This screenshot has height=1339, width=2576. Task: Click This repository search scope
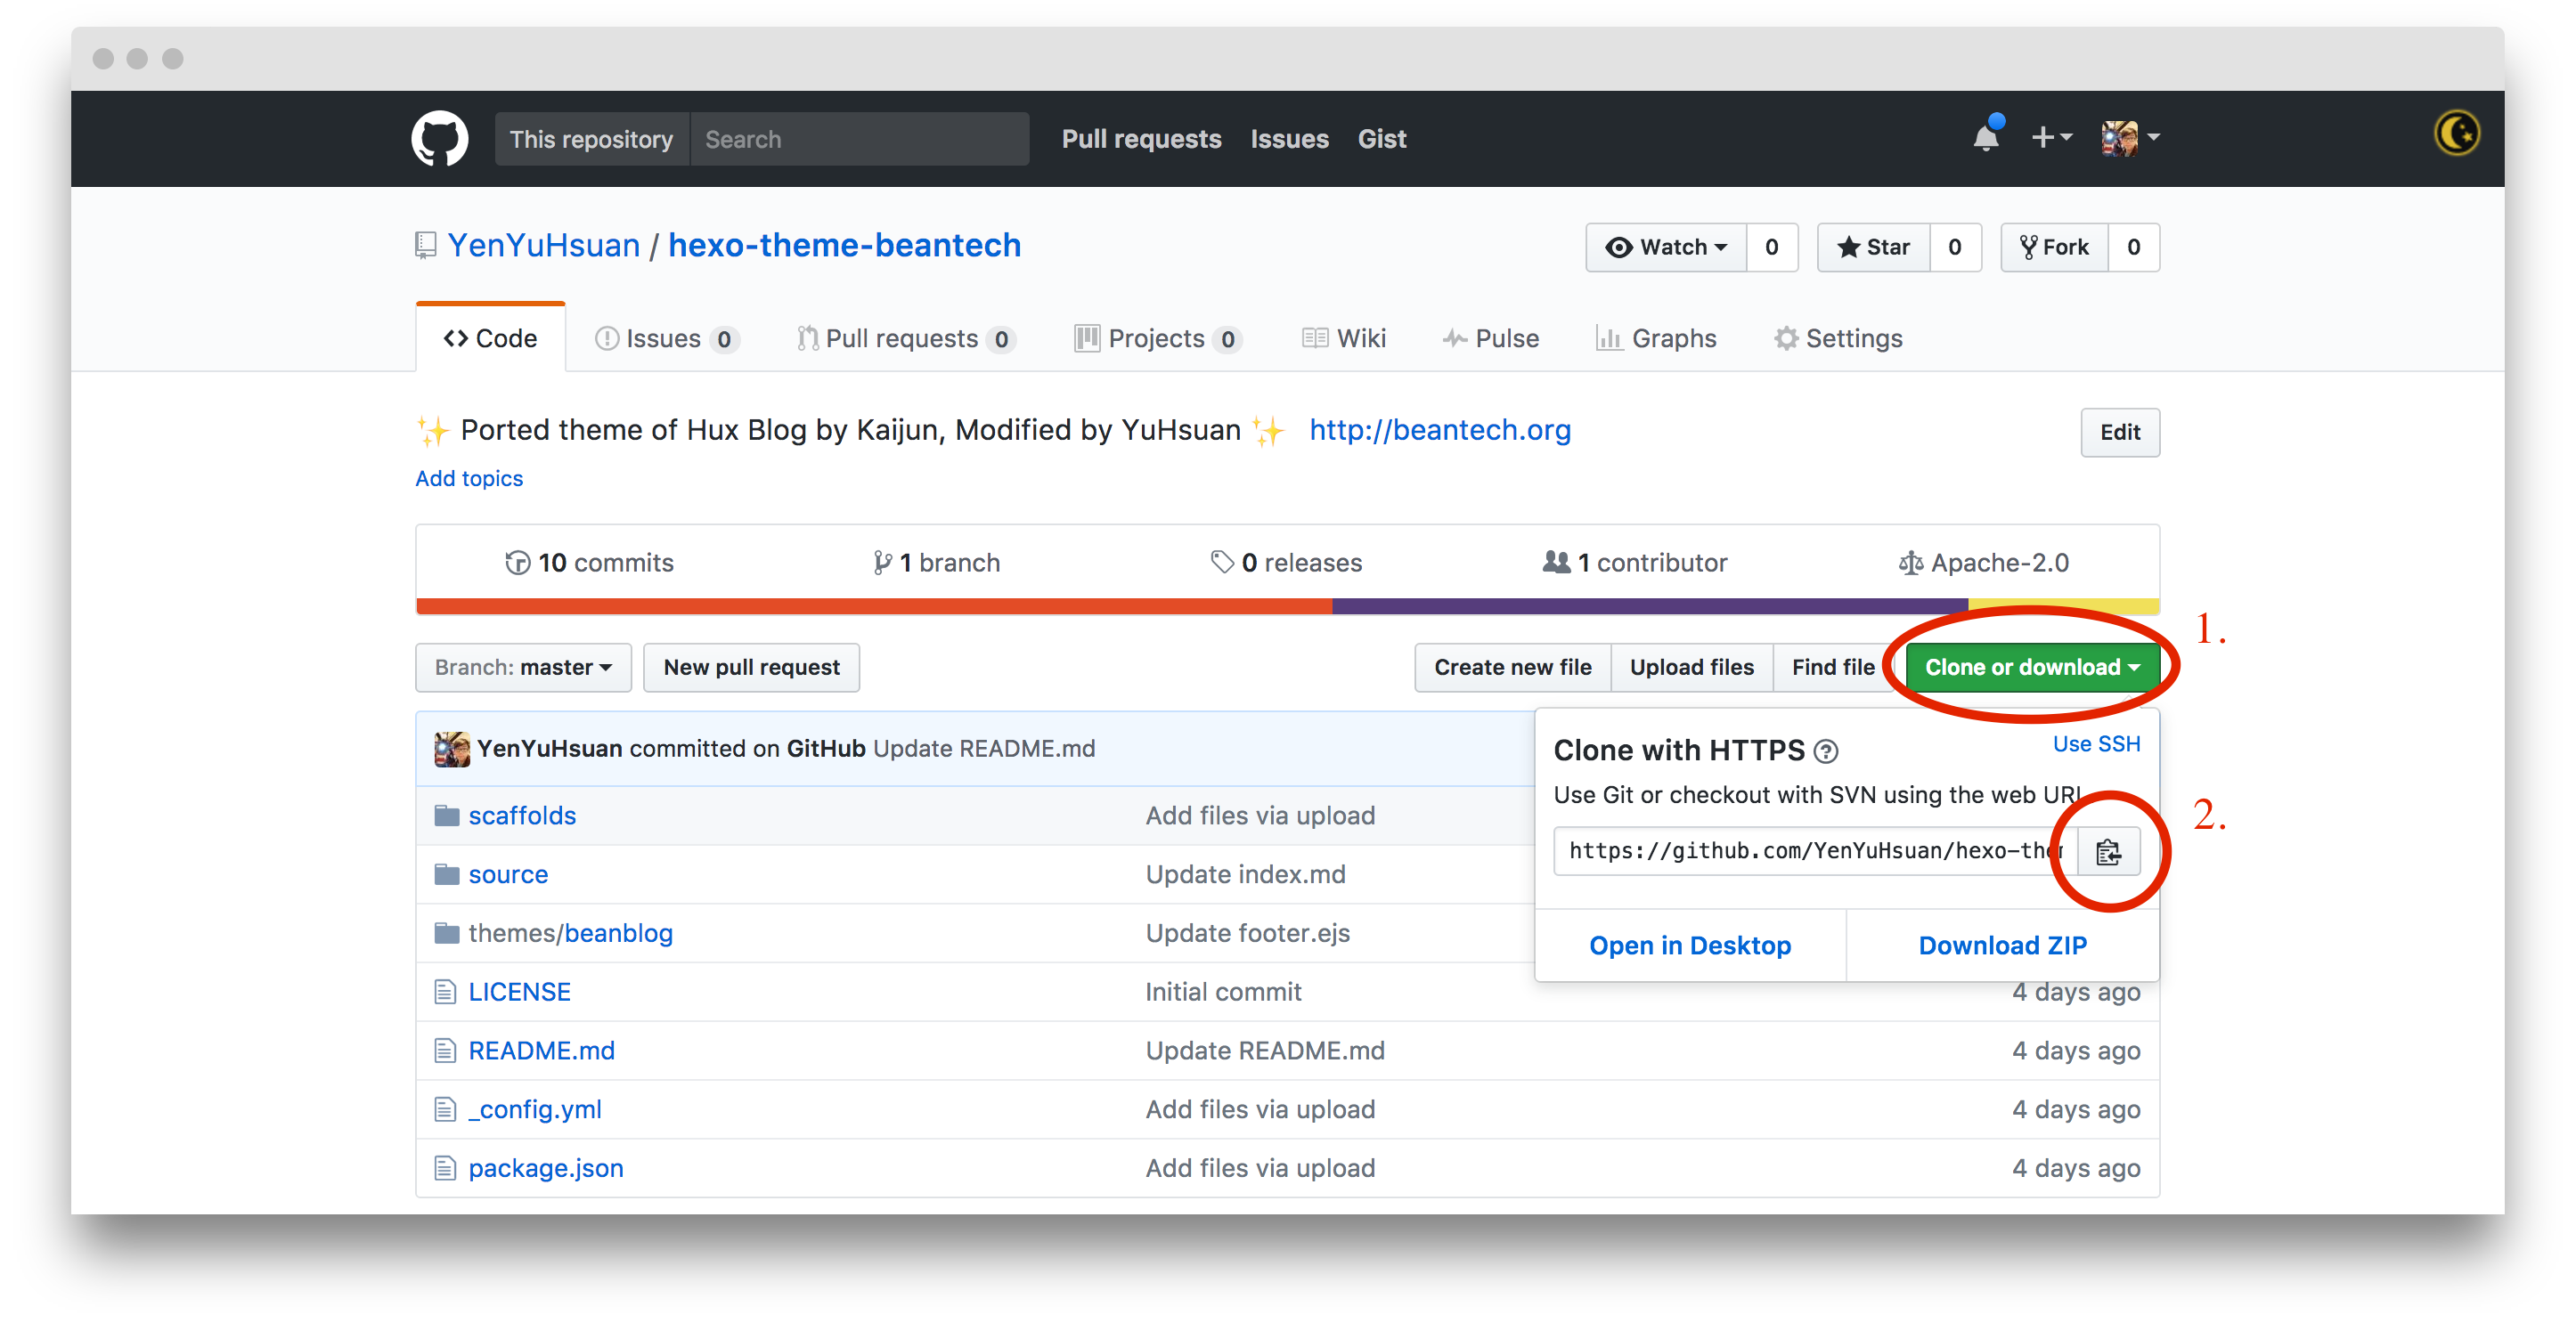click(592, 139)
